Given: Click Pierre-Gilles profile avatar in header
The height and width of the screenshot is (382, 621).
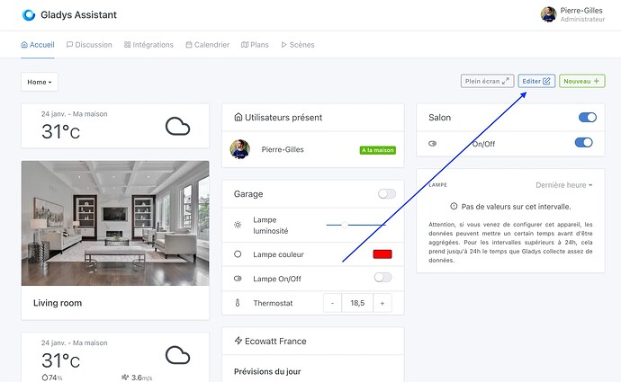Looking at the screenshot, I should 548,14.
